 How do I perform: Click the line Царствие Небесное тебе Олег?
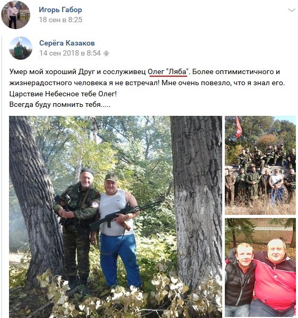tap(63, 94)
